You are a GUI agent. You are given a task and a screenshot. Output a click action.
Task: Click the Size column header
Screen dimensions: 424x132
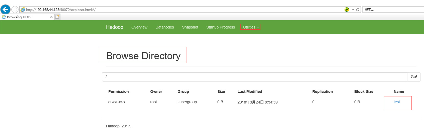[221, 92]
